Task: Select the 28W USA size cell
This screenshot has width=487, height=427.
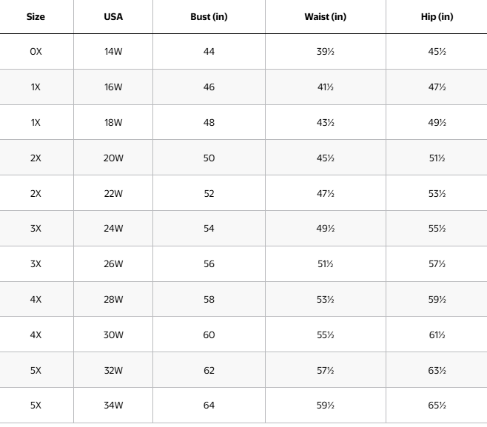Action: coord(113,299)
